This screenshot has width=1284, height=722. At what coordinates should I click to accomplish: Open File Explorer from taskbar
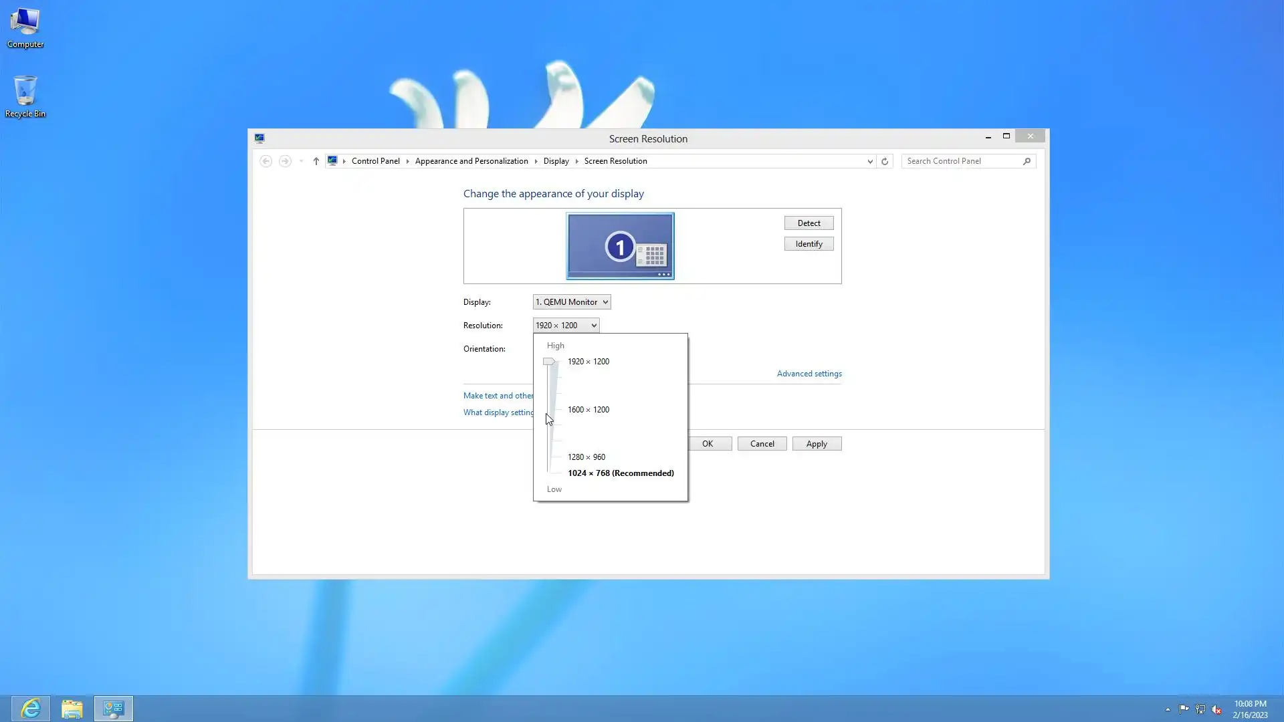click(x=72, y=708)
